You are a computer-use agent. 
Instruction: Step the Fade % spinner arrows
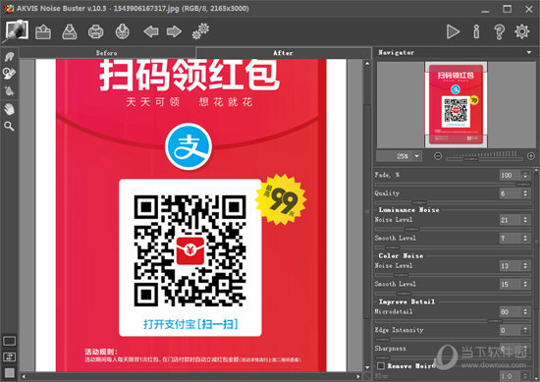tap(525, 175)
